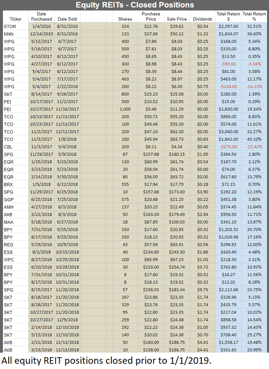Click the Total Return % column header
Screen dimensions: 269x369
254,16
